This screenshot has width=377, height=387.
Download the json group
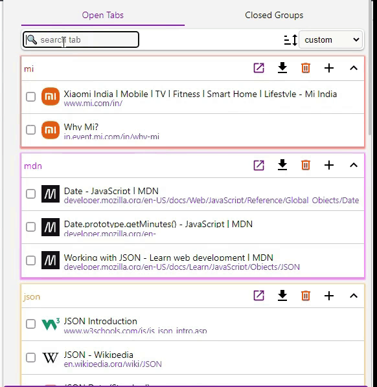(x=282, y=296)
